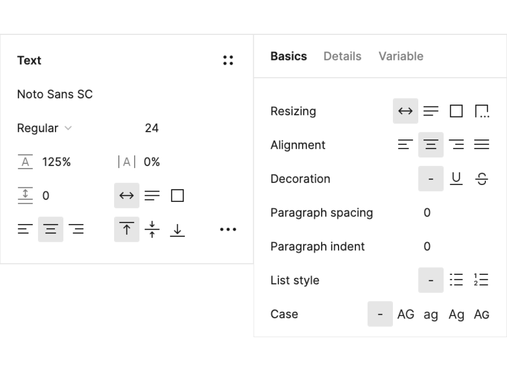Apply strikethrough decoration icon
Screen dimensions: 507x371
pos(482,179)
